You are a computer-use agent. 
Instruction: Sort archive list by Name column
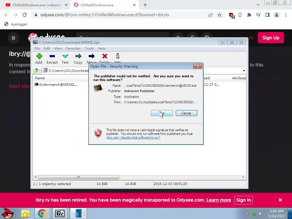coord(56,78)
